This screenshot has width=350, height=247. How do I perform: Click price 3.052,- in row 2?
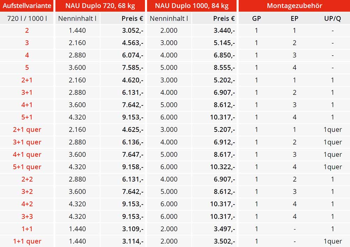click(133, 30)
